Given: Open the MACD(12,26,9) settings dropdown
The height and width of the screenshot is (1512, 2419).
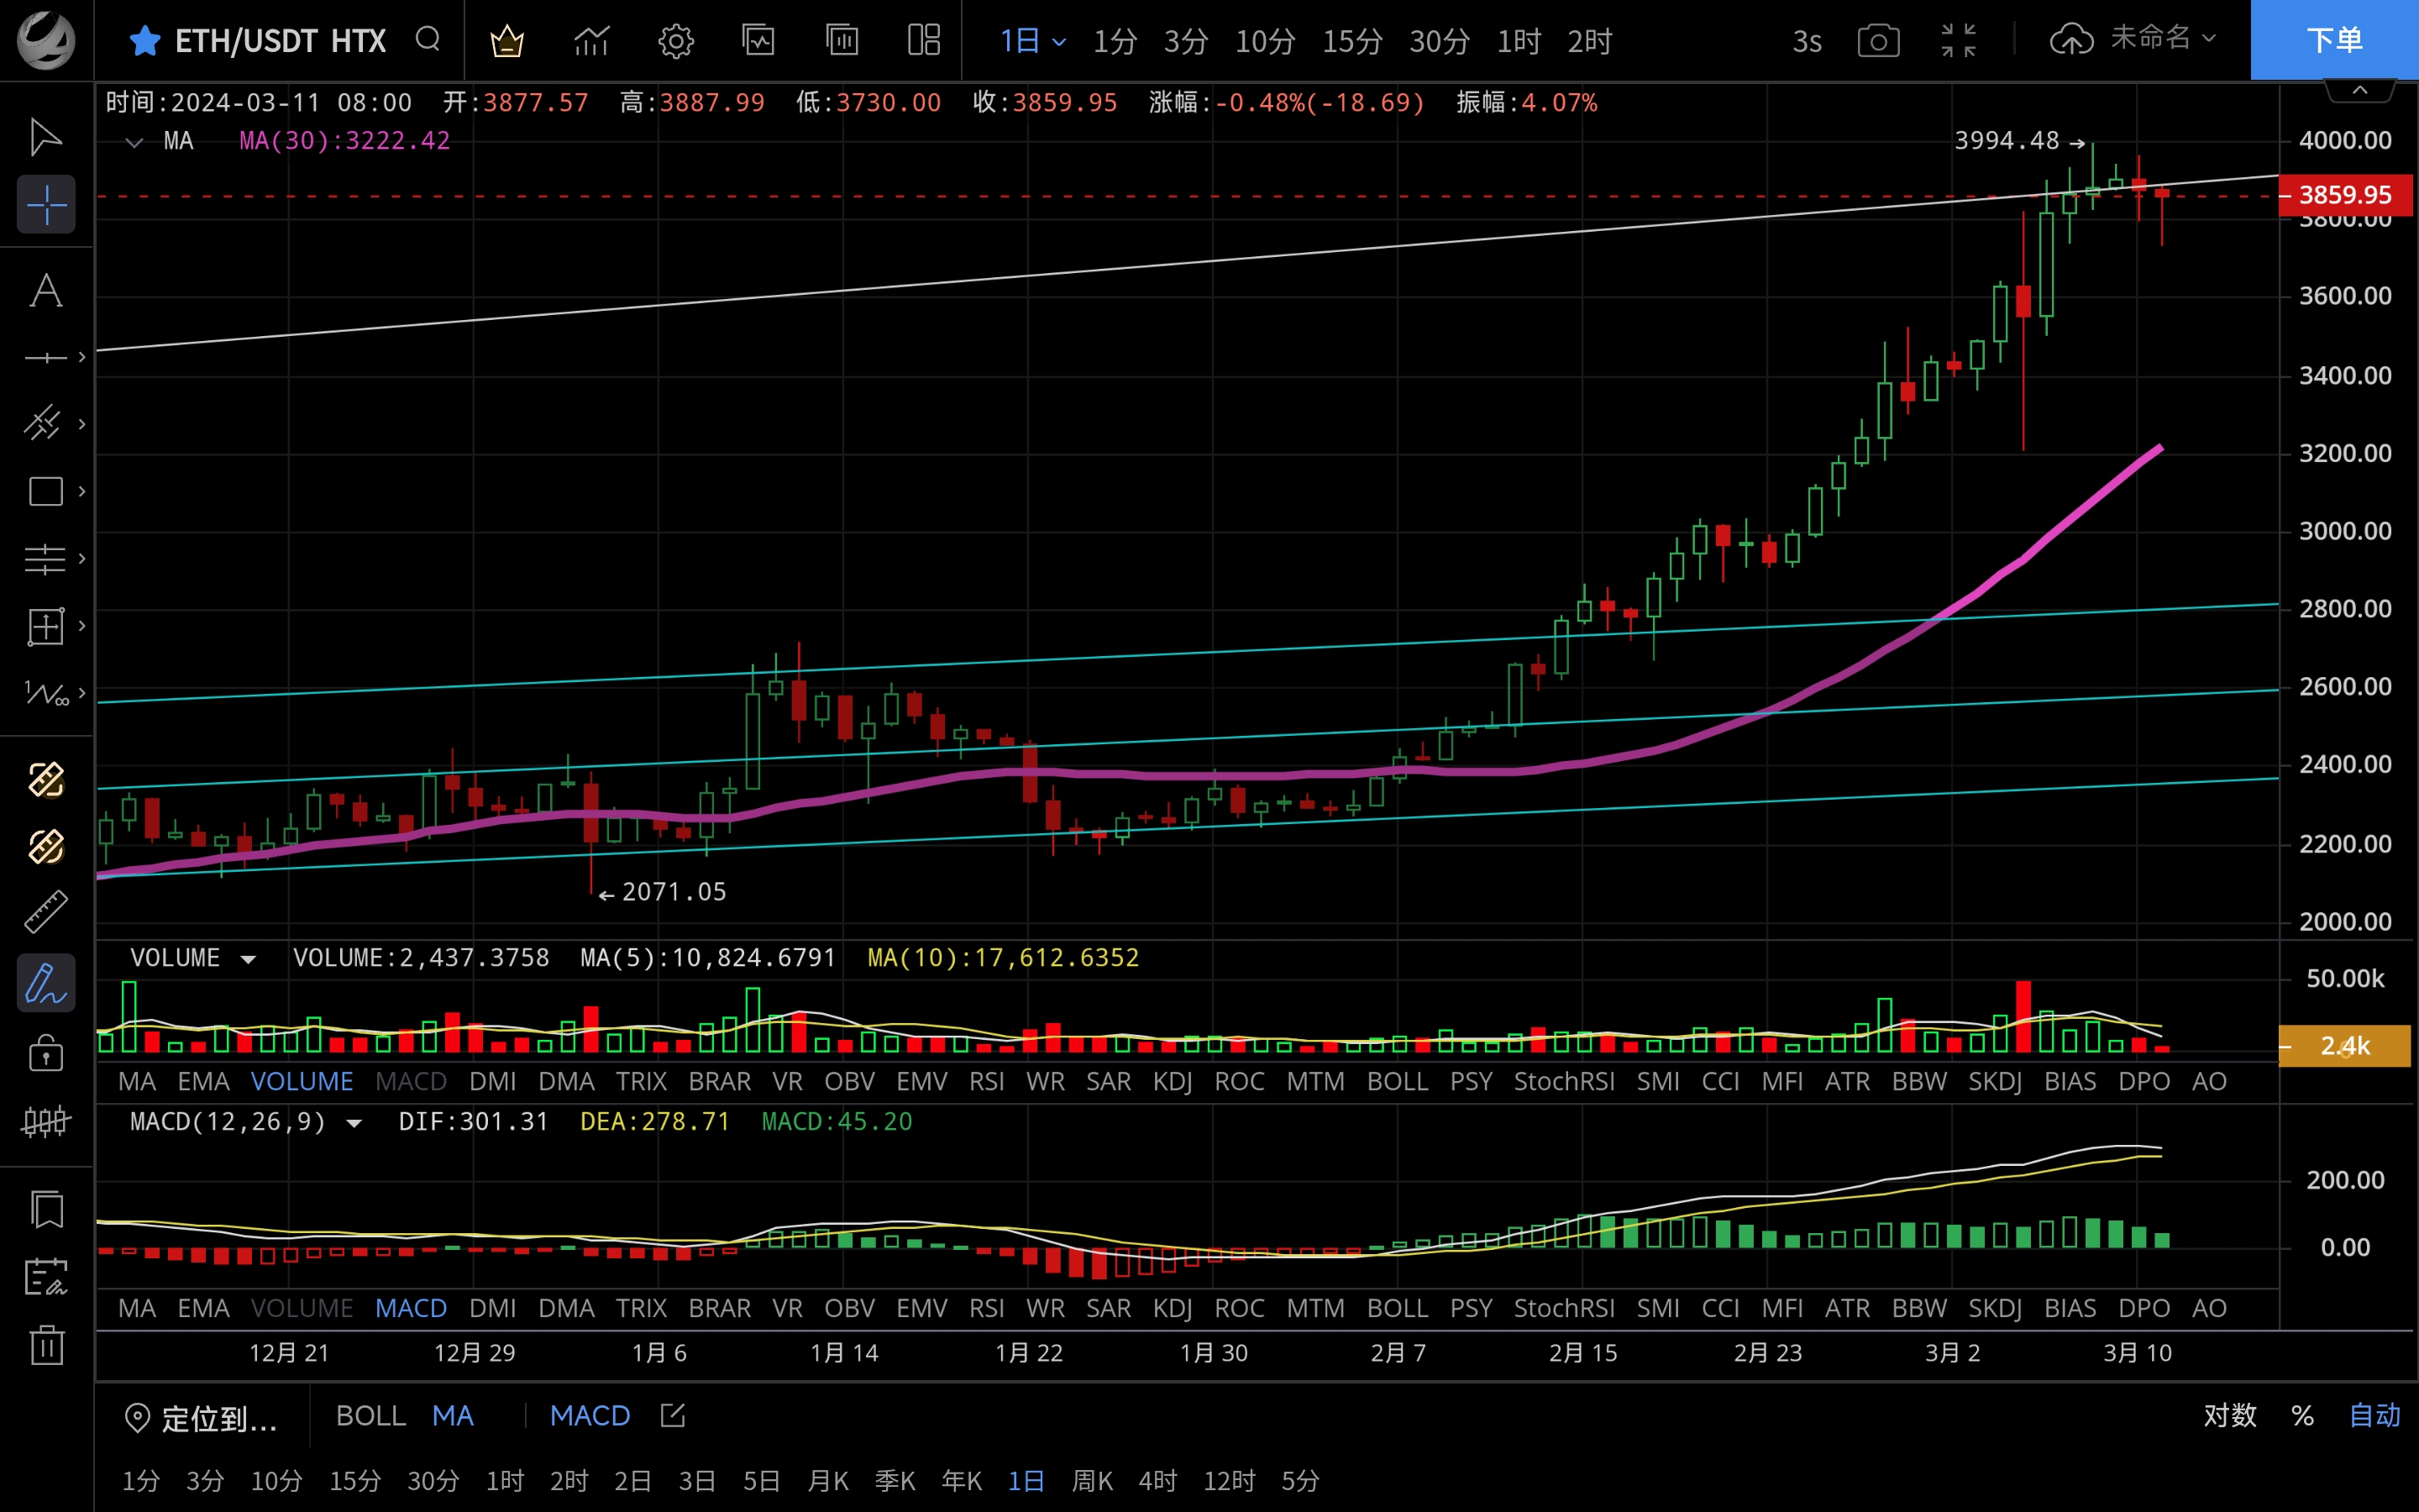Looking at the screenshot, I should (354, 1123).
